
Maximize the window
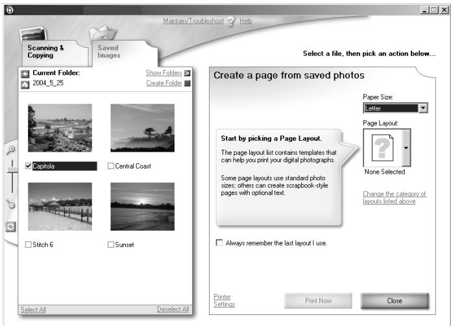click(433, 10)
